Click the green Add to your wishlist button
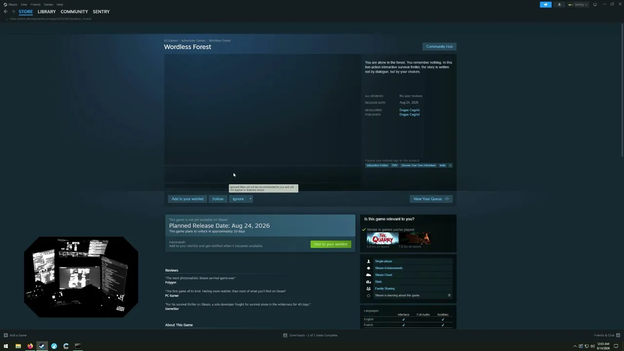 click(x=331, y=244)
